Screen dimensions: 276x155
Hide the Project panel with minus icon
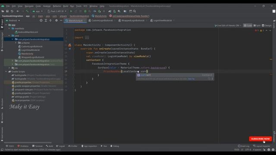(61, 21)
